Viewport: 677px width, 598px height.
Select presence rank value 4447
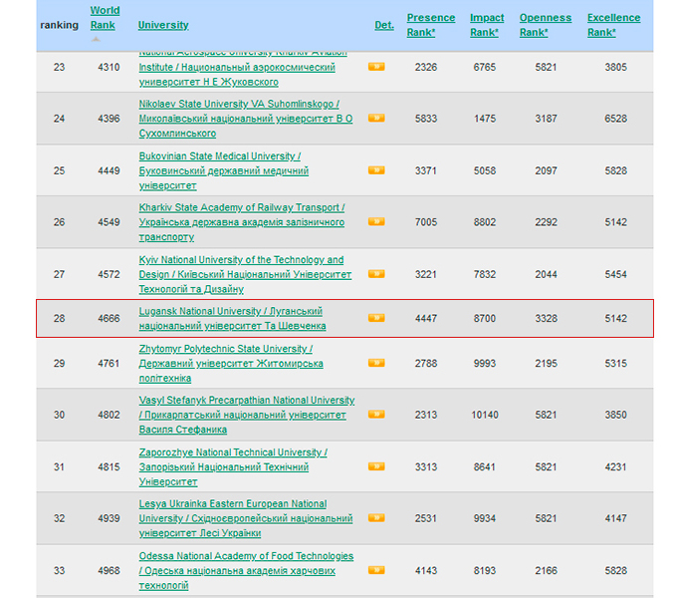coord(426,319)
